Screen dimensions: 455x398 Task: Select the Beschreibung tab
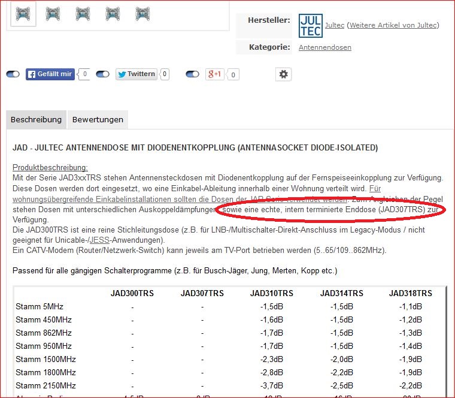click(36, 119)
